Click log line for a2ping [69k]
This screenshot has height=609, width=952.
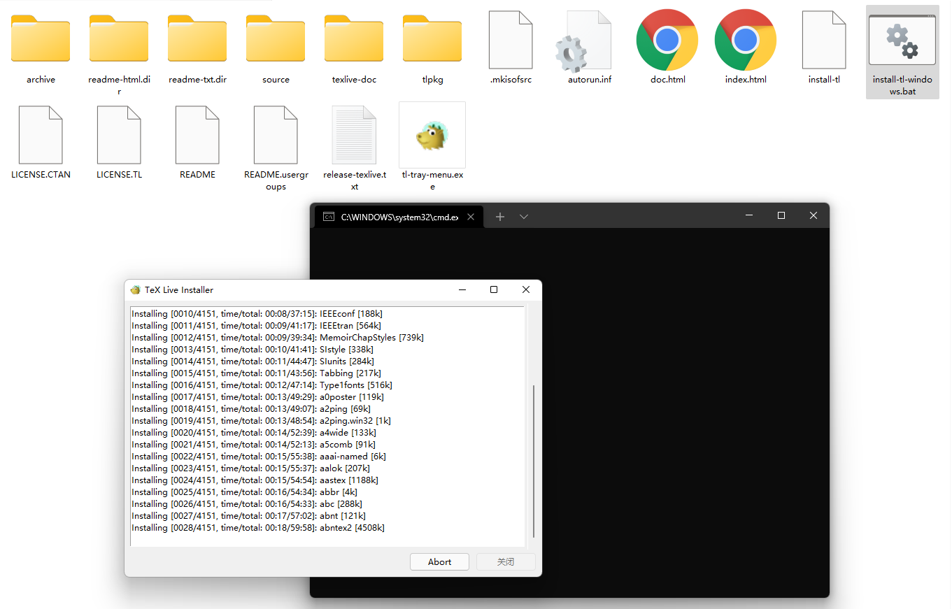click(x=251, y=408)
